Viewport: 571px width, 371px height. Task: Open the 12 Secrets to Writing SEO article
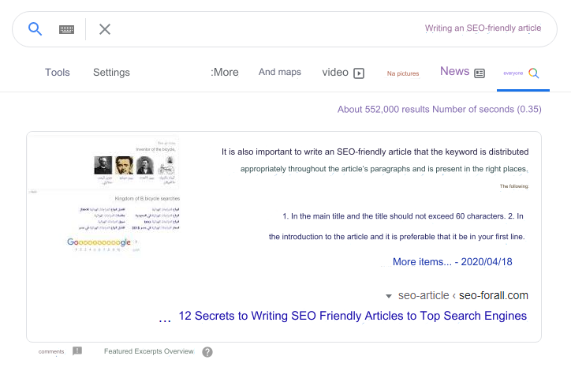(x=353, y=316)
